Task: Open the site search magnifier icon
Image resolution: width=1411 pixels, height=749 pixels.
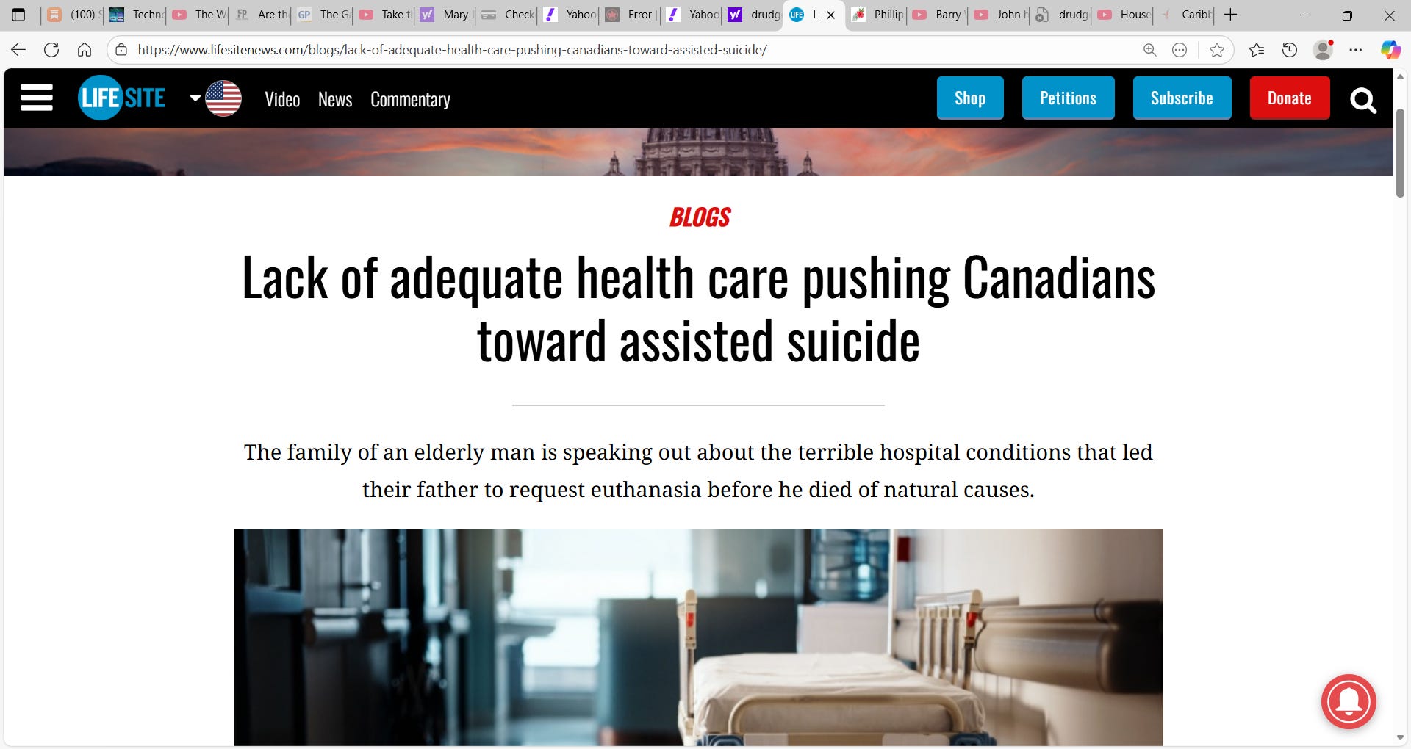Action: click(x=1363, y=100)
